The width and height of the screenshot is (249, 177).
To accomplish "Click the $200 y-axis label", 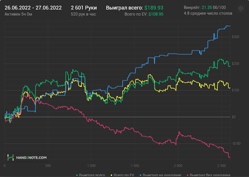I will click(235, 64).
